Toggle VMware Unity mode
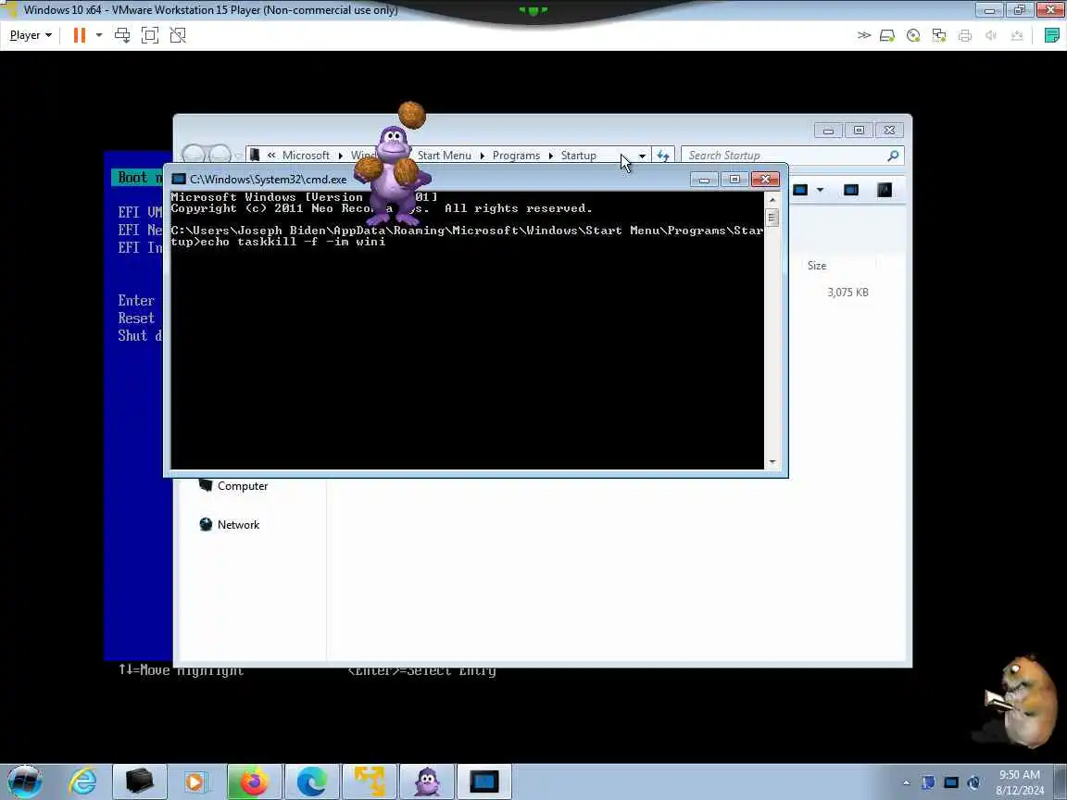 [x=178, y=35]
